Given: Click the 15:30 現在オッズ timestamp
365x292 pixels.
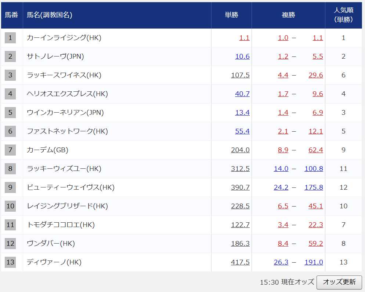Looking at the screenshot, I should 287,282.
